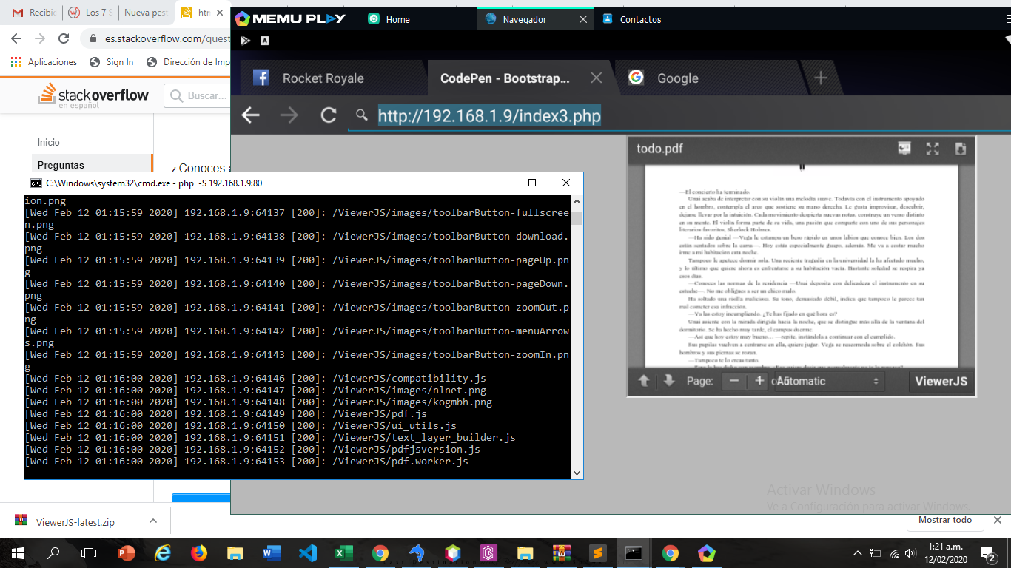Toggle fullscreen in the todo.pdf viewer
The height and width of the screenshot is (568, 1011).
(933, 148)
